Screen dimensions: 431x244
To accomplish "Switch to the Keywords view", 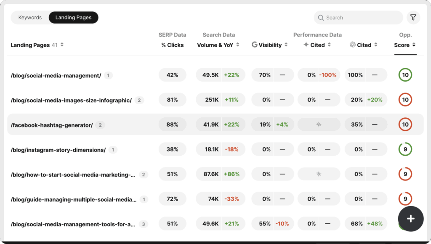I will point(30,18).
